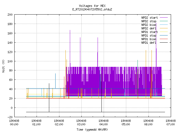Viewport: 176px width, 132px height.
Task: Click the filename 'E_RT20190407205502.sfduZ' subtitle
Action: pos(92,9)
